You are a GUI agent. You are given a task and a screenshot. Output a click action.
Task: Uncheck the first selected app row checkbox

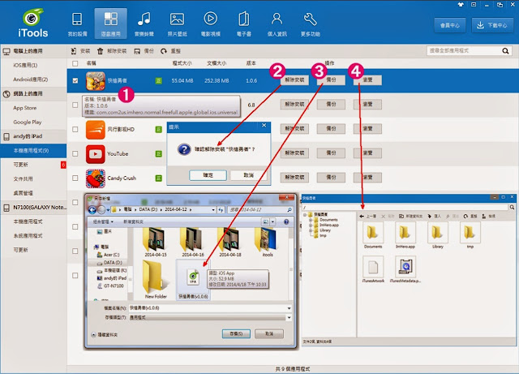(x=75, y=80)
